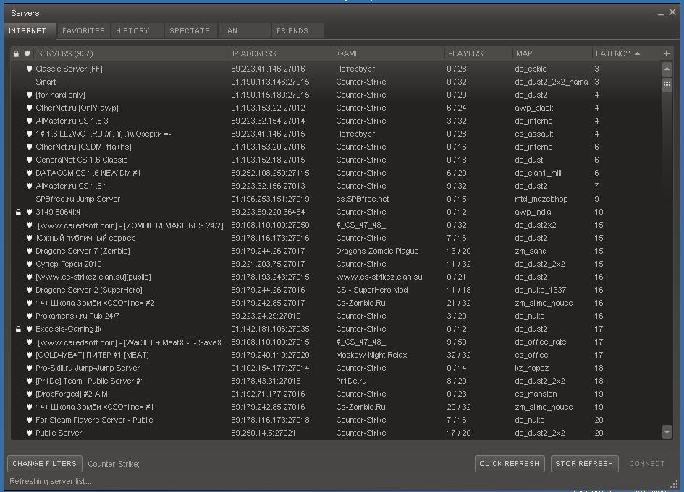Open the History tab

point(137,31)
